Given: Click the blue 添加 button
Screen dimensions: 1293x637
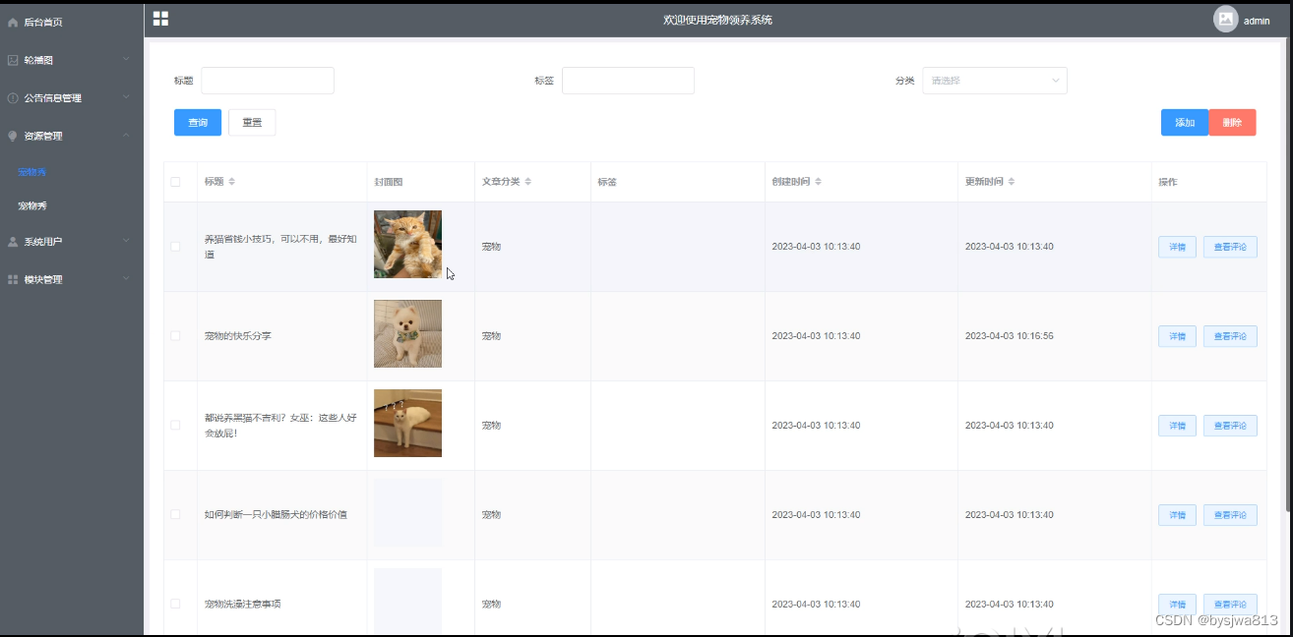Looking at the screenshot, I should click(x=1183, y=122).
